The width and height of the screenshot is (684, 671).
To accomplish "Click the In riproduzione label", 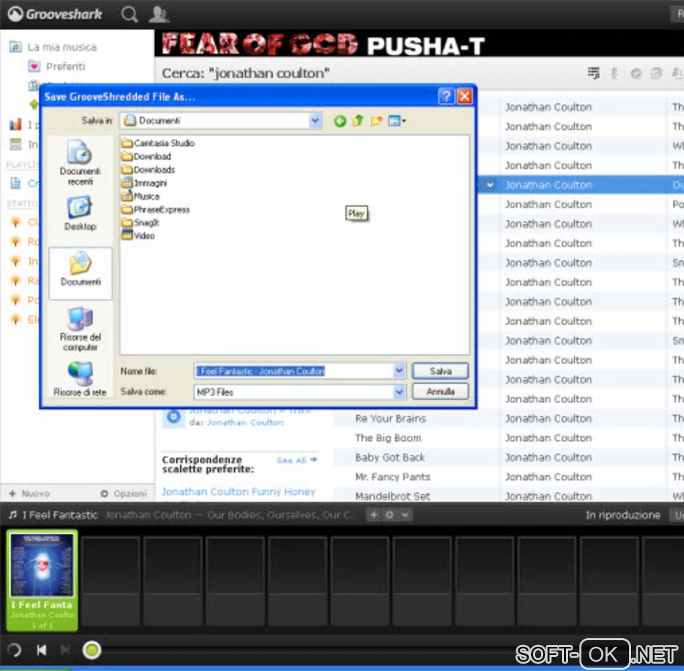I will click(622, 515).
